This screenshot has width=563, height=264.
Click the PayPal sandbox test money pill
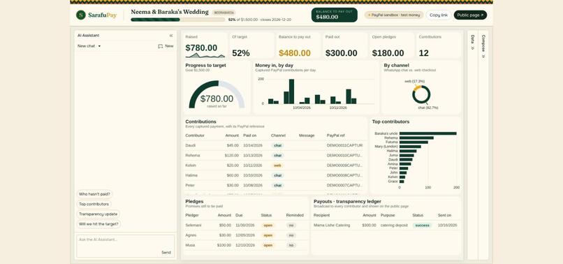394,15
